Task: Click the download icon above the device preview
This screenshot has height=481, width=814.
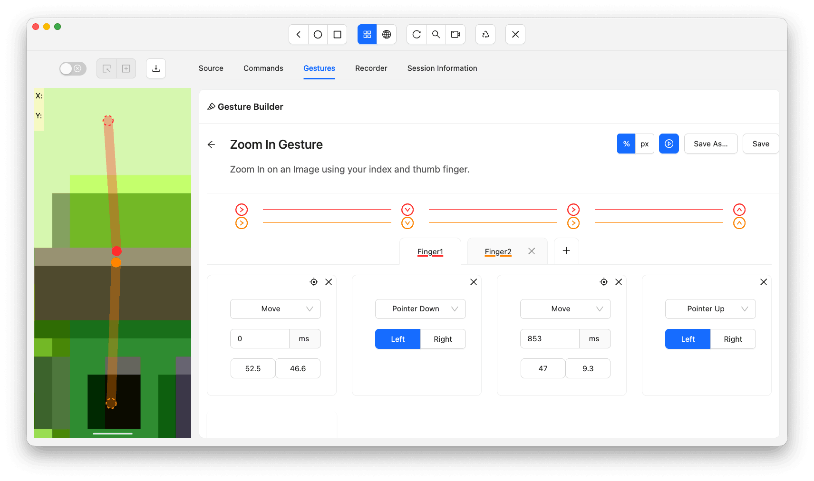Action: coord(156,68)
